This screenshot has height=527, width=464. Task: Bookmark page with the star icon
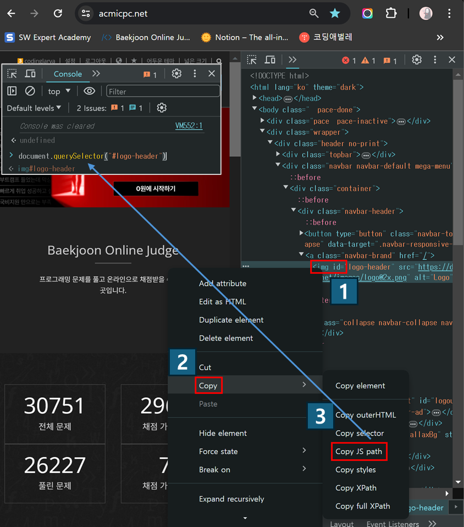click(335, 13)
